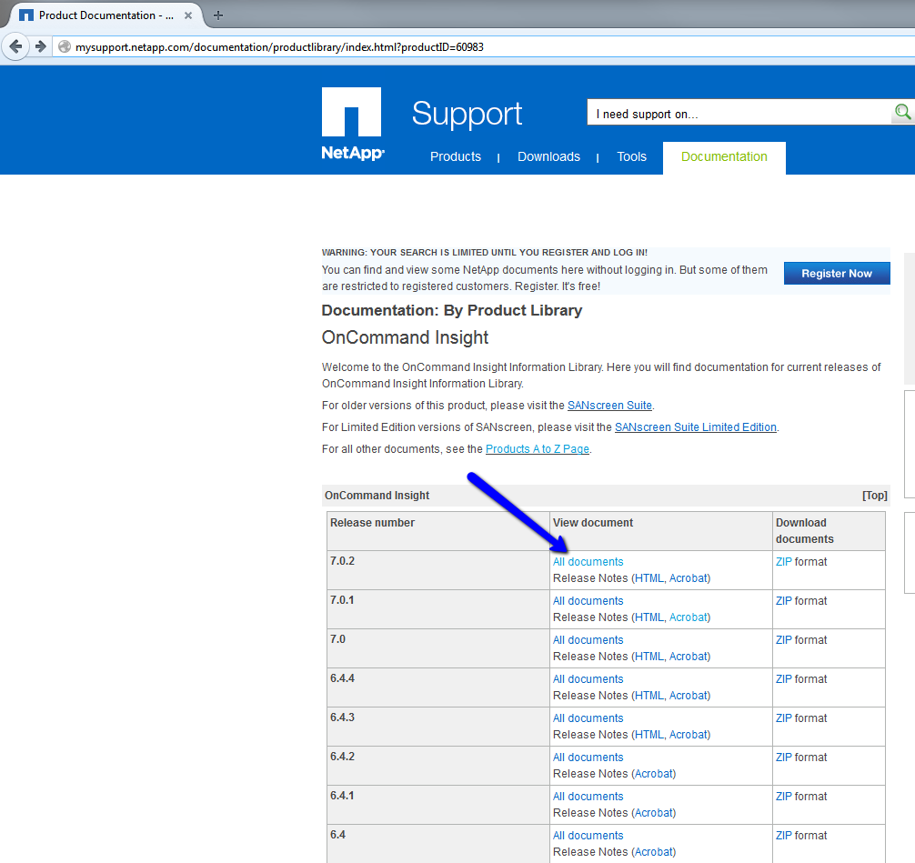
Task: Open HTML release notes for 7.0
Action: click(x=649, y=656)
